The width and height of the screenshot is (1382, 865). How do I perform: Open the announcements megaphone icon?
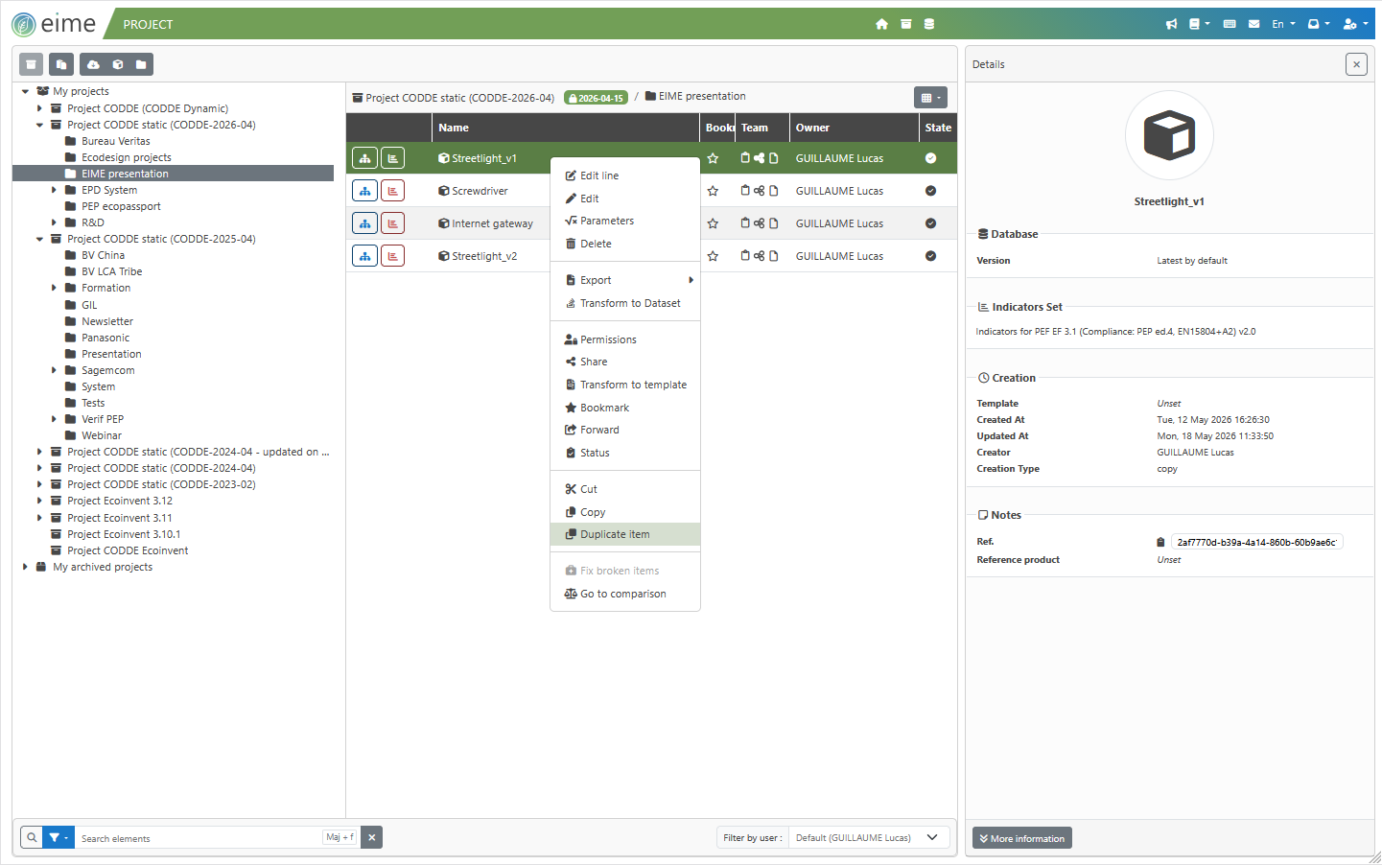[1171, 24]
